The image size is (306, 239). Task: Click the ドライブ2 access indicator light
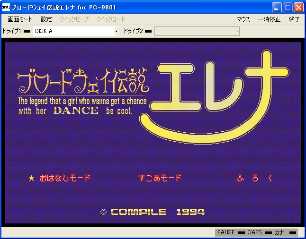pyautogui.click(x=148, y=31)
